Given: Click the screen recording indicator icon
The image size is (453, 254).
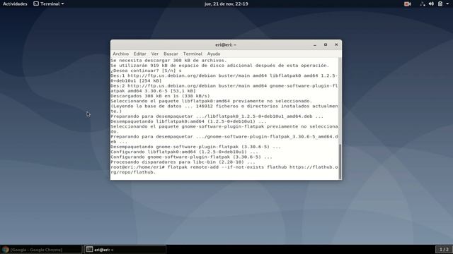Looking at the screenshot, I should point(408,4).
